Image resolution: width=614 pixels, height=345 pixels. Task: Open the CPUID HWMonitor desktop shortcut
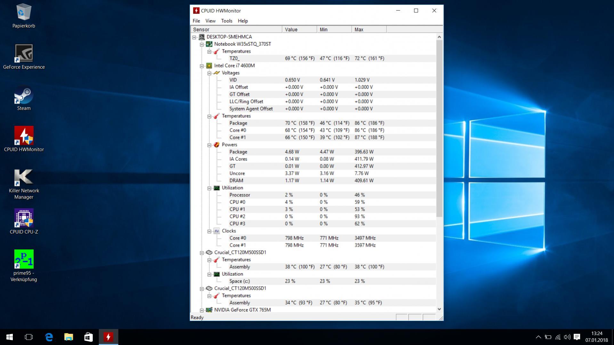24,139
